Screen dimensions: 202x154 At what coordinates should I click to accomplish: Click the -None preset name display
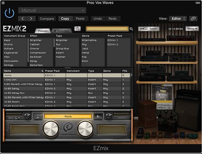68,116
